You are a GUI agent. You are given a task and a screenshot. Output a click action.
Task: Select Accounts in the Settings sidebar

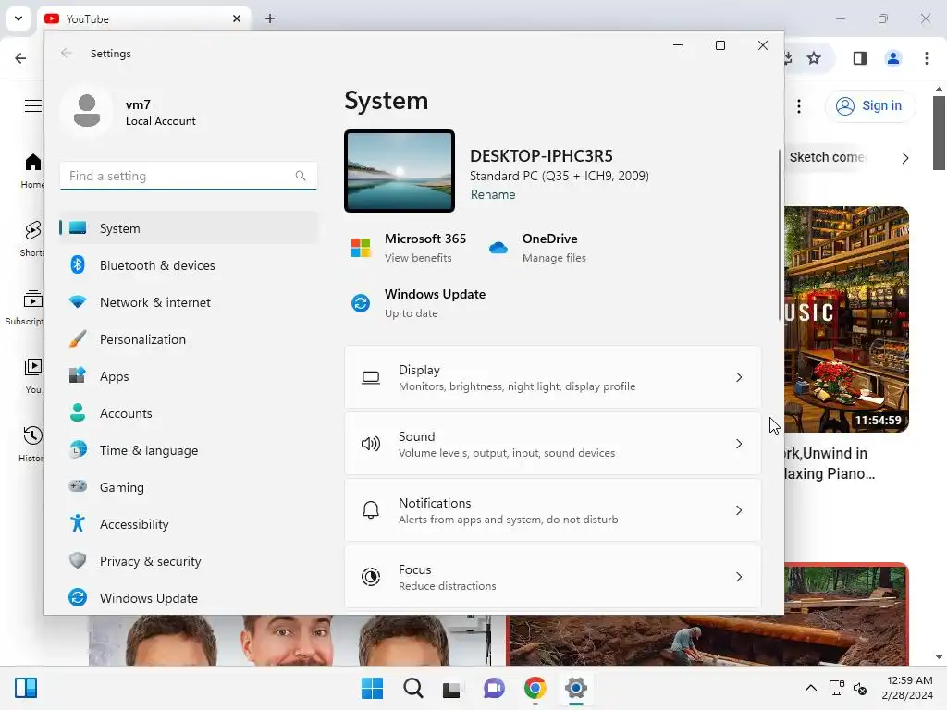(x=189, y=413)
